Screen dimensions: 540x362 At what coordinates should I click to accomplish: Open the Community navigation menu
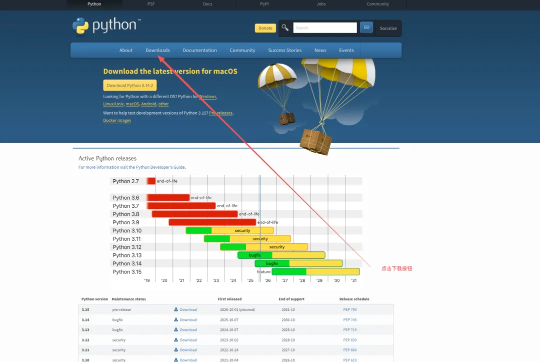pos(242,51)
